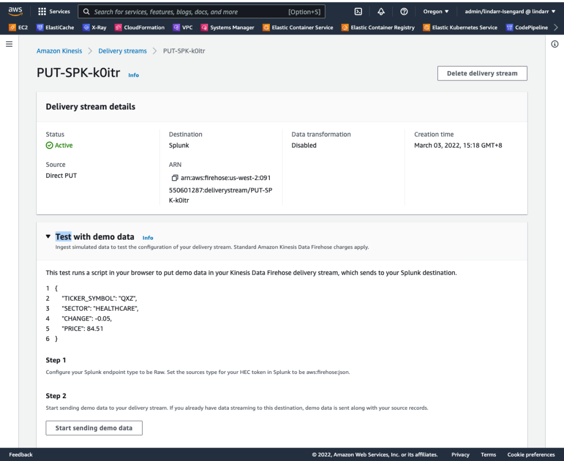Click the PRICE 84.51 line in demo JSON
The width and height of the screenshot is (564, 461).
pyautogui.click(x=83, y=328)
